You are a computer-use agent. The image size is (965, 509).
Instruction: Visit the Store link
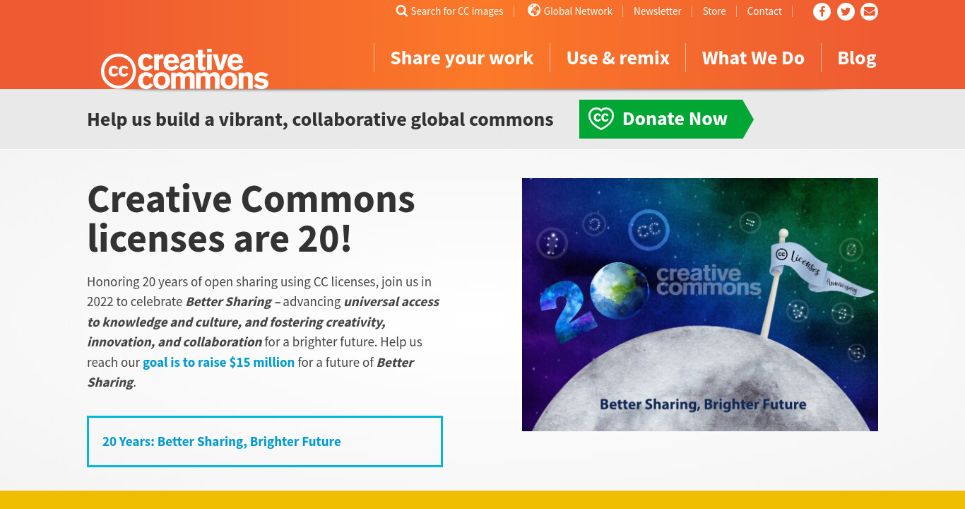[x=714, y=11]
